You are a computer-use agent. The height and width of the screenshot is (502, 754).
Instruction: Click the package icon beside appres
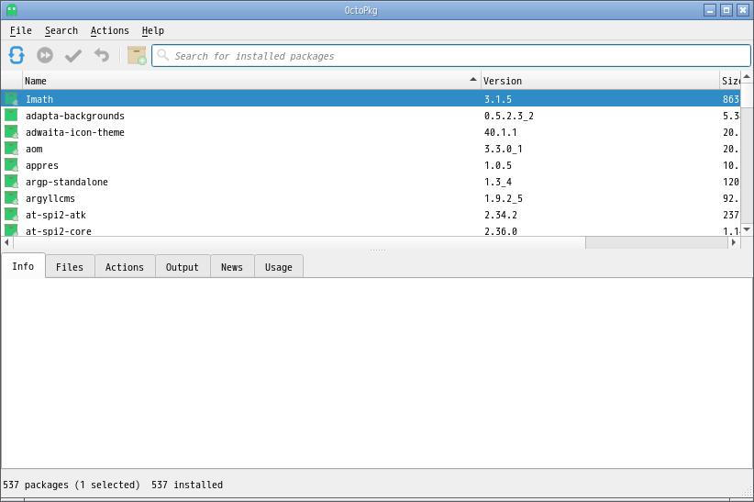click(11, 164)
